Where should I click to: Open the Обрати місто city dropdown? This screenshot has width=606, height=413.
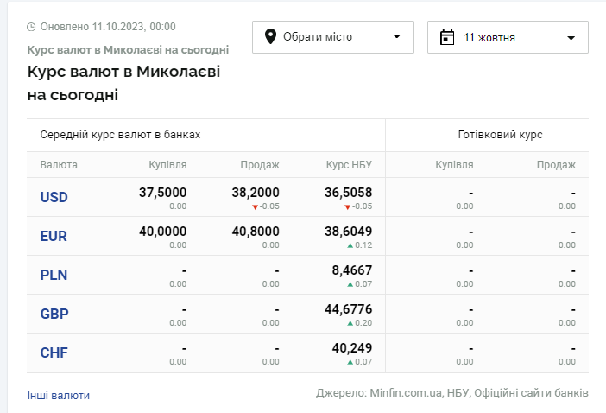[334, 37]
